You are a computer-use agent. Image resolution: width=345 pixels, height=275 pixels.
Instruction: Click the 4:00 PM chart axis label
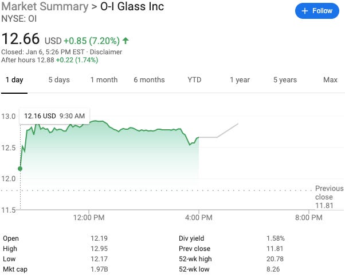tap(199, 218)
